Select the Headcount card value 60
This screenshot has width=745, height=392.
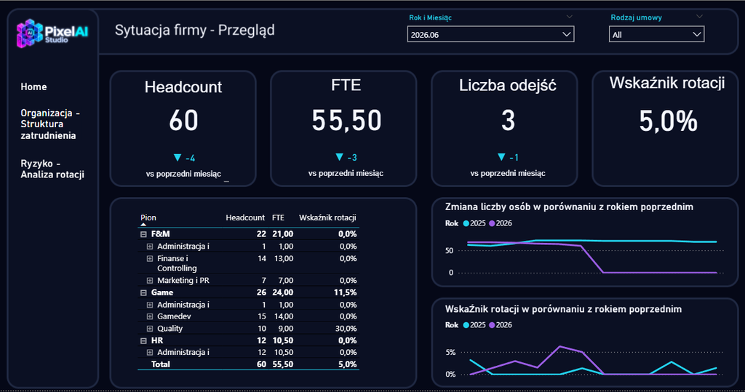click(183, 121)
